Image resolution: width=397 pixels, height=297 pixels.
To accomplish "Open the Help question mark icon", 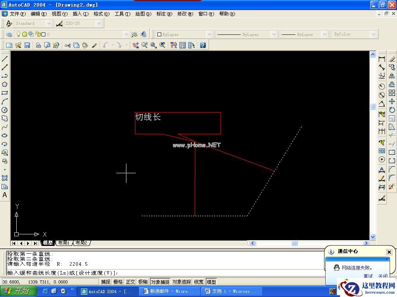I will (203, 45).
